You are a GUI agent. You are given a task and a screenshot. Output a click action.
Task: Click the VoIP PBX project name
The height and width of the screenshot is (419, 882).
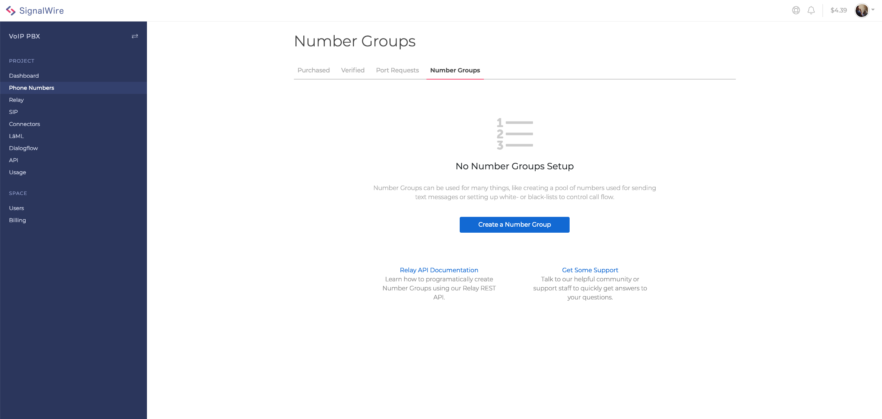point(25,36)
